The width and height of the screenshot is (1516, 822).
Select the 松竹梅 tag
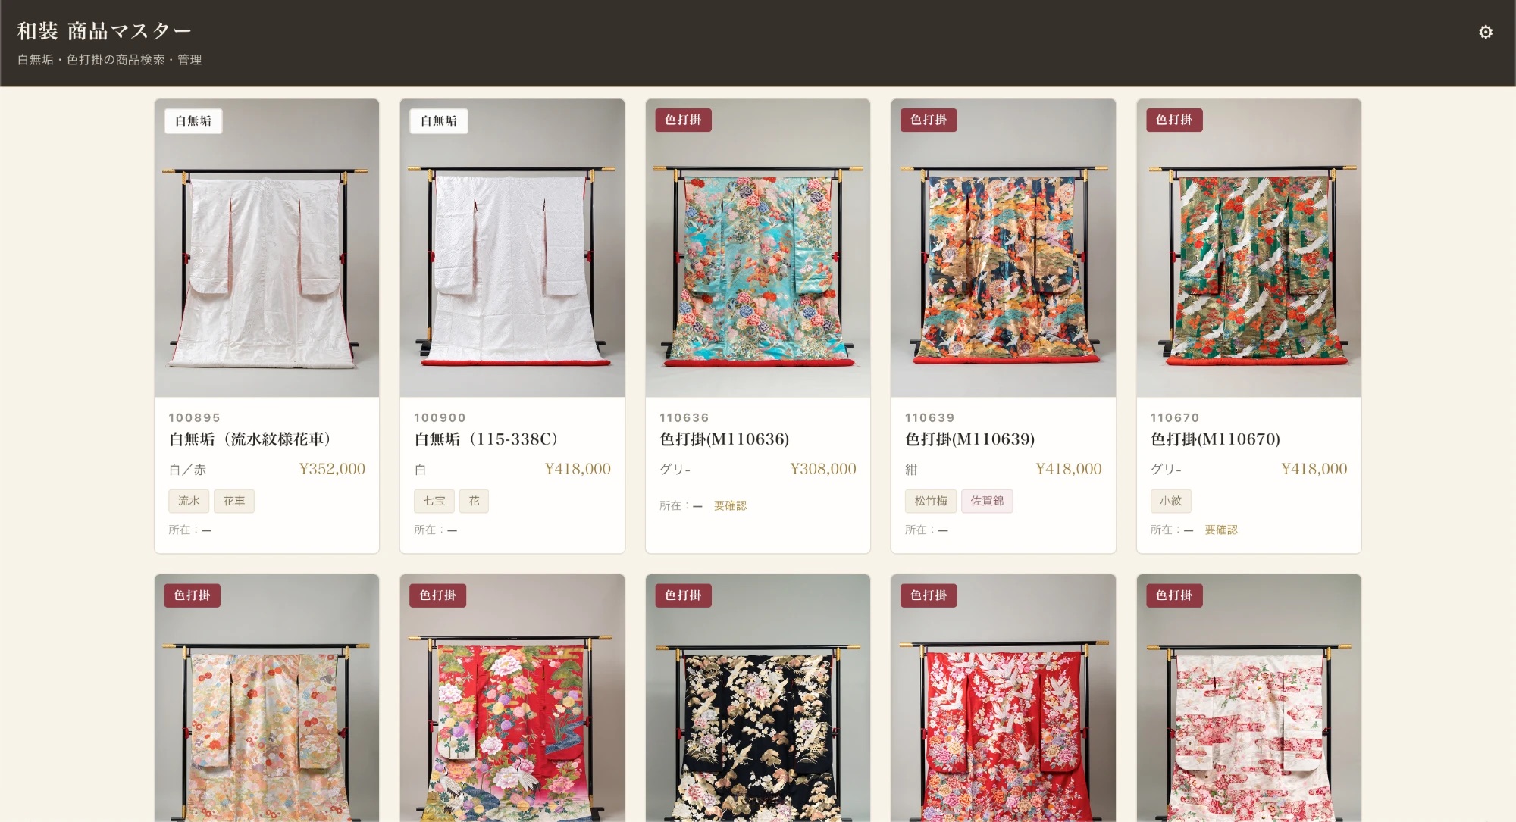coord(931,501)
